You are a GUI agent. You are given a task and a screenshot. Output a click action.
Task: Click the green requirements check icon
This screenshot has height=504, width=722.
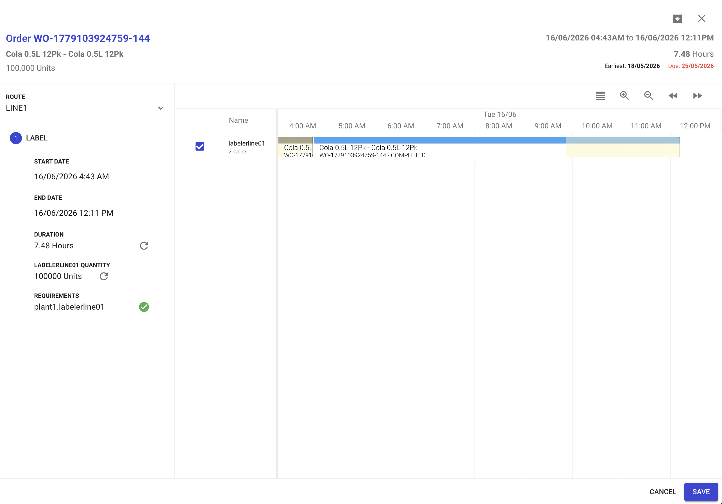point(144,307)
